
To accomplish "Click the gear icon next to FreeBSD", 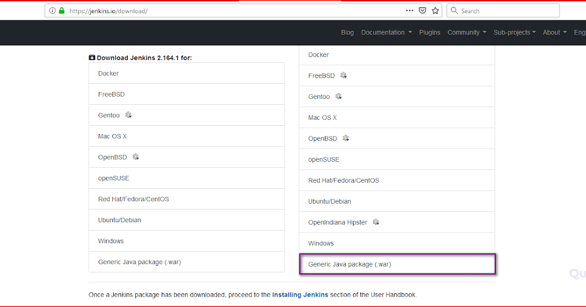I will [344, 76].
